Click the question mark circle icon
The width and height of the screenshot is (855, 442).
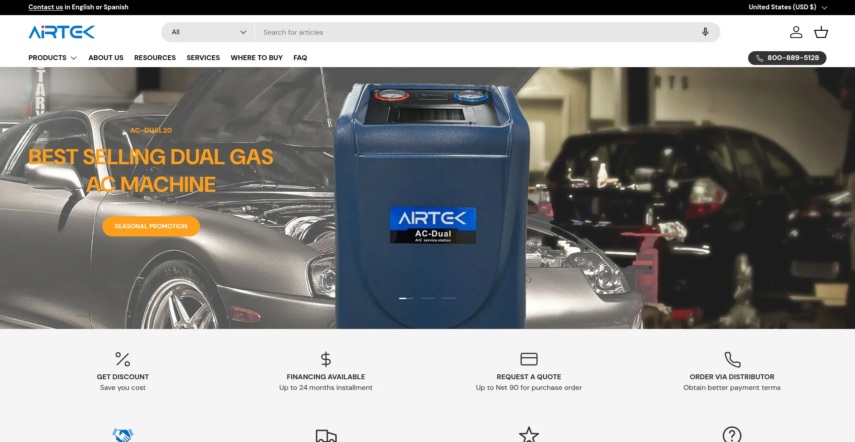tap(732, 435)
